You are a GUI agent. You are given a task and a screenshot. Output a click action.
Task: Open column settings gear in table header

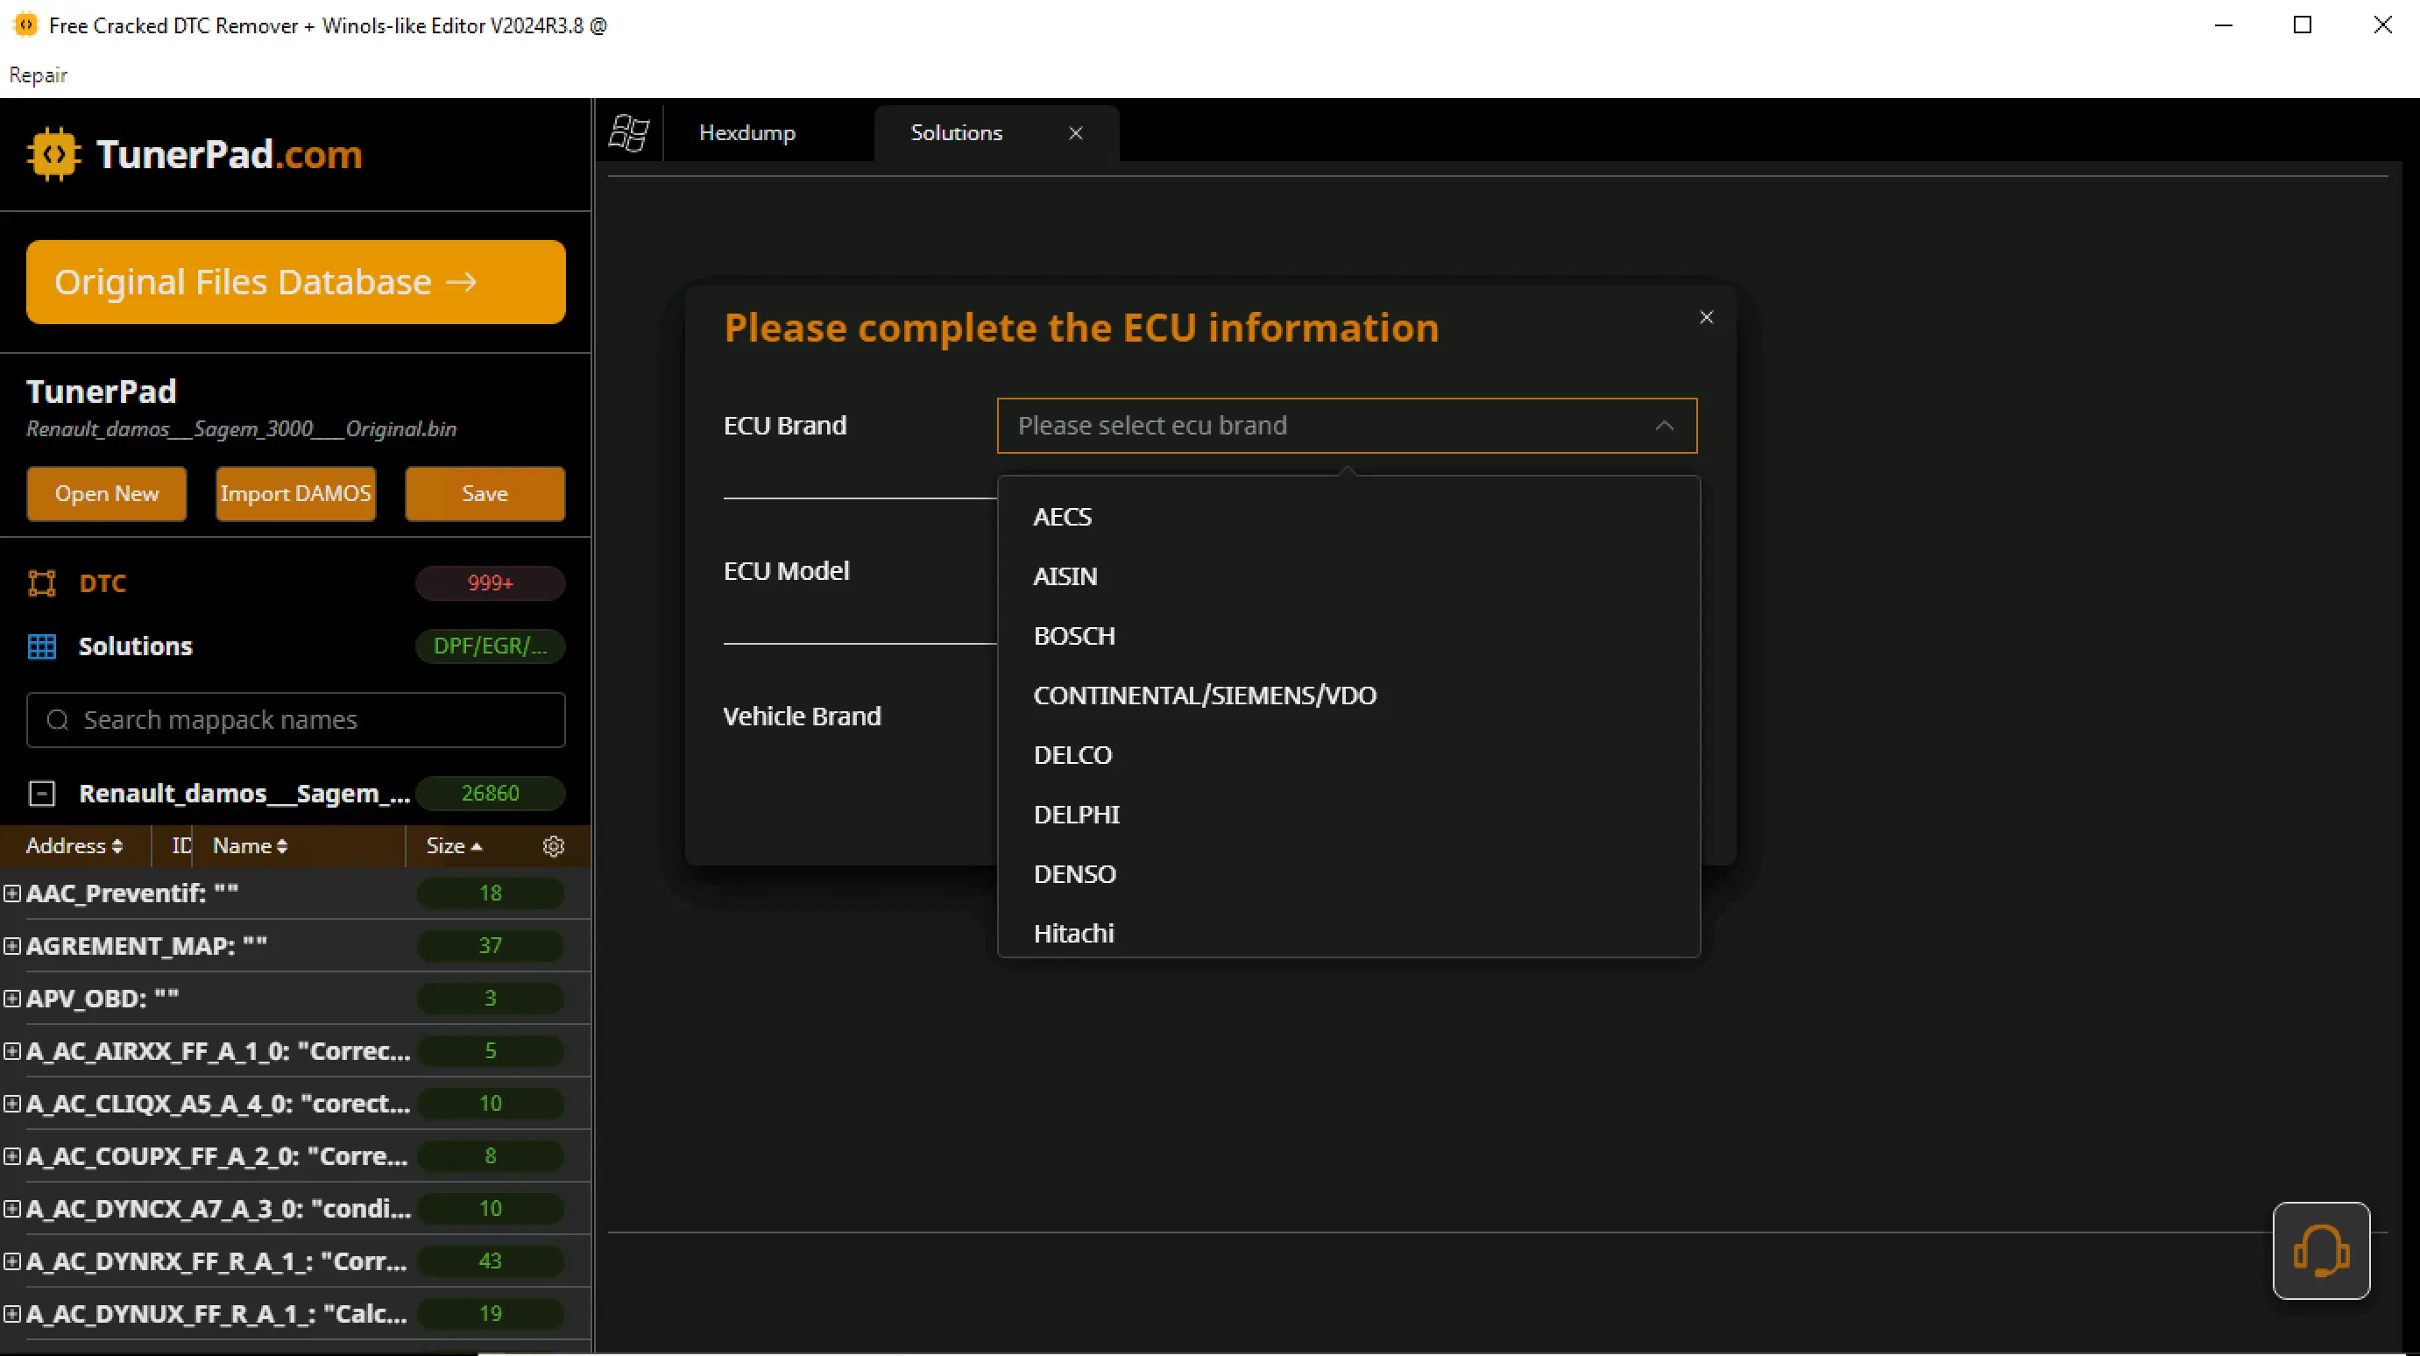pos(554,846)
